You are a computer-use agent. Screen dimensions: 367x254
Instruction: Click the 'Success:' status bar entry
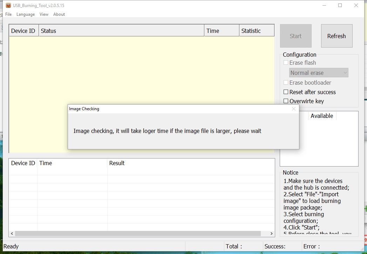click(275, 246)
